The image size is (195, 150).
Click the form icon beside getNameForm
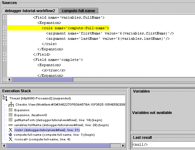tap(11, 120)
